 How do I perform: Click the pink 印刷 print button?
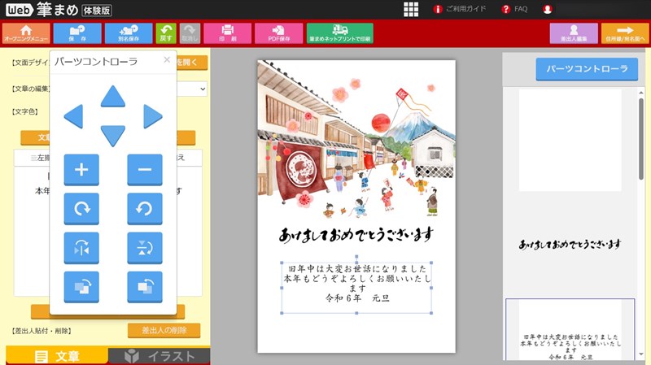(228, 33)
